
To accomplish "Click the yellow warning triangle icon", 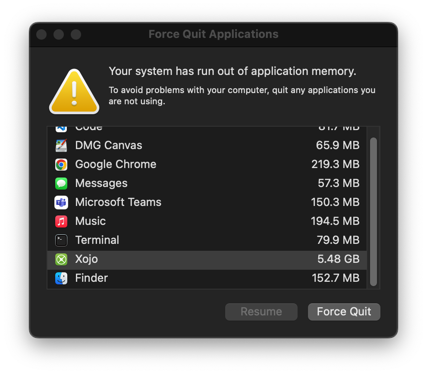I will coord(74,92).
